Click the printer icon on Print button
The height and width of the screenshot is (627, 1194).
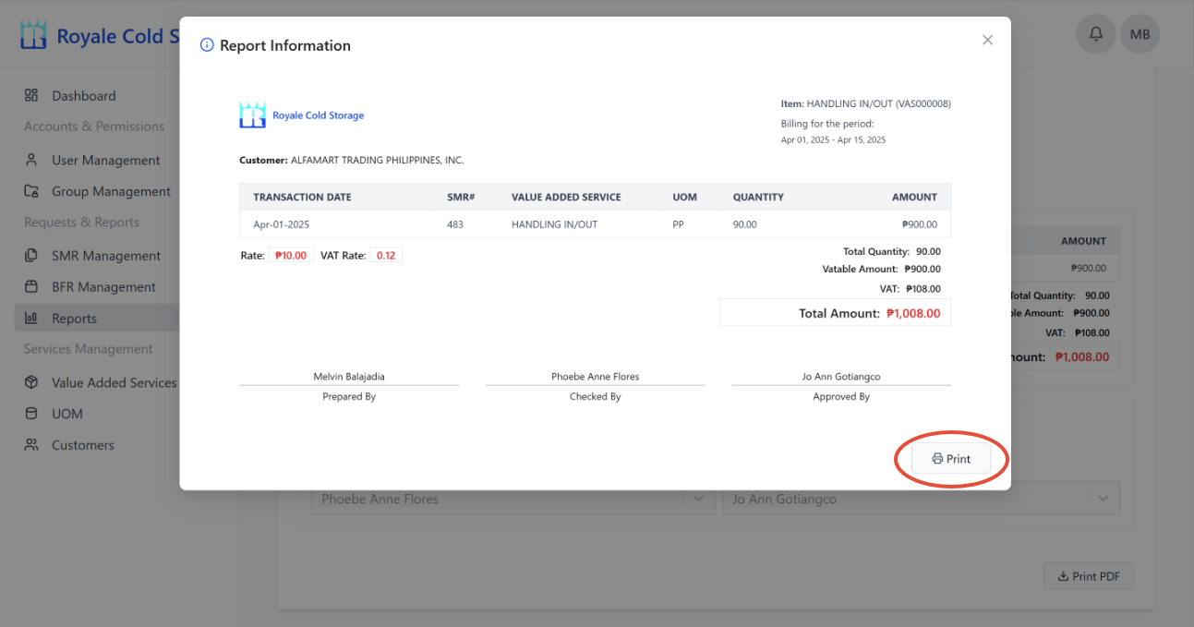point(937,459)
